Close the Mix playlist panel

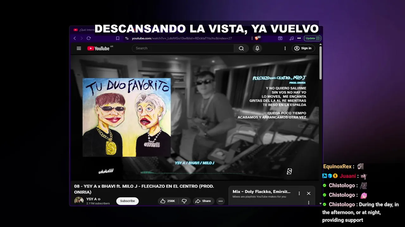pyautogui.click(x=308, y=193)
